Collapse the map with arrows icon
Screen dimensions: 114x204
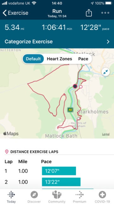point(106,72)
